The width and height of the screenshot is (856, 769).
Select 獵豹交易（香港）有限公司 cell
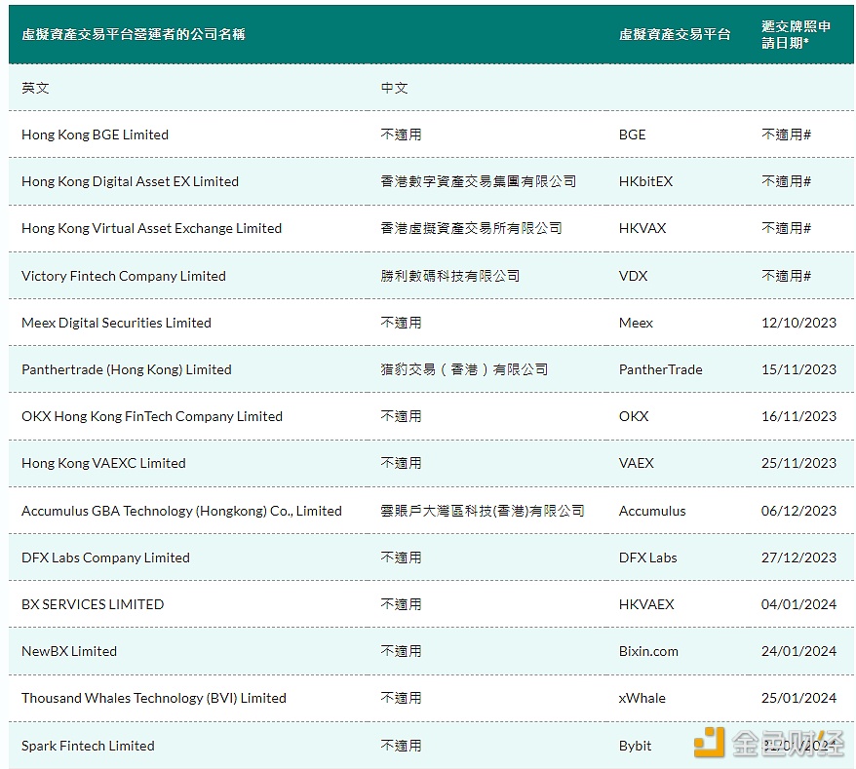[x=464, y=370]
